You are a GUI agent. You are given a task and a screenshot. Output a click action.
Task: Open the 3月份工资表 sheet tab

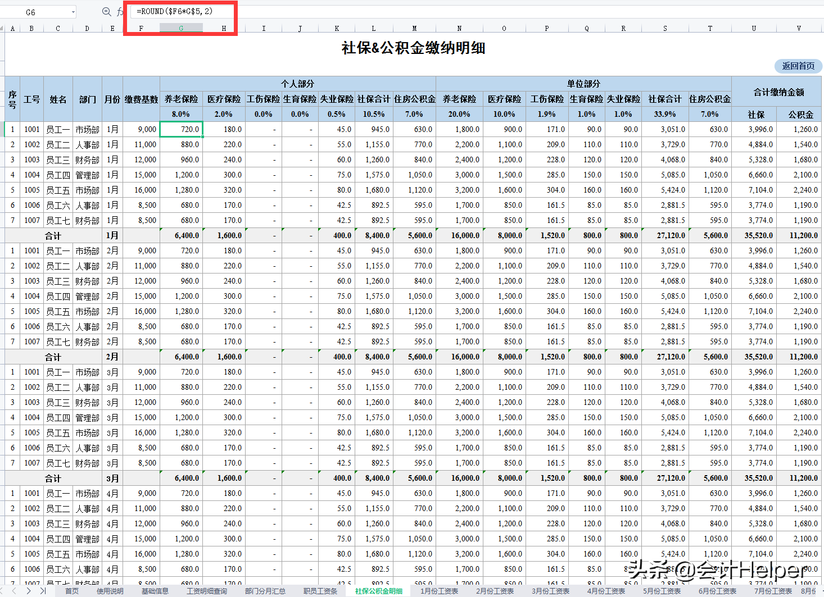pos(551,591)
